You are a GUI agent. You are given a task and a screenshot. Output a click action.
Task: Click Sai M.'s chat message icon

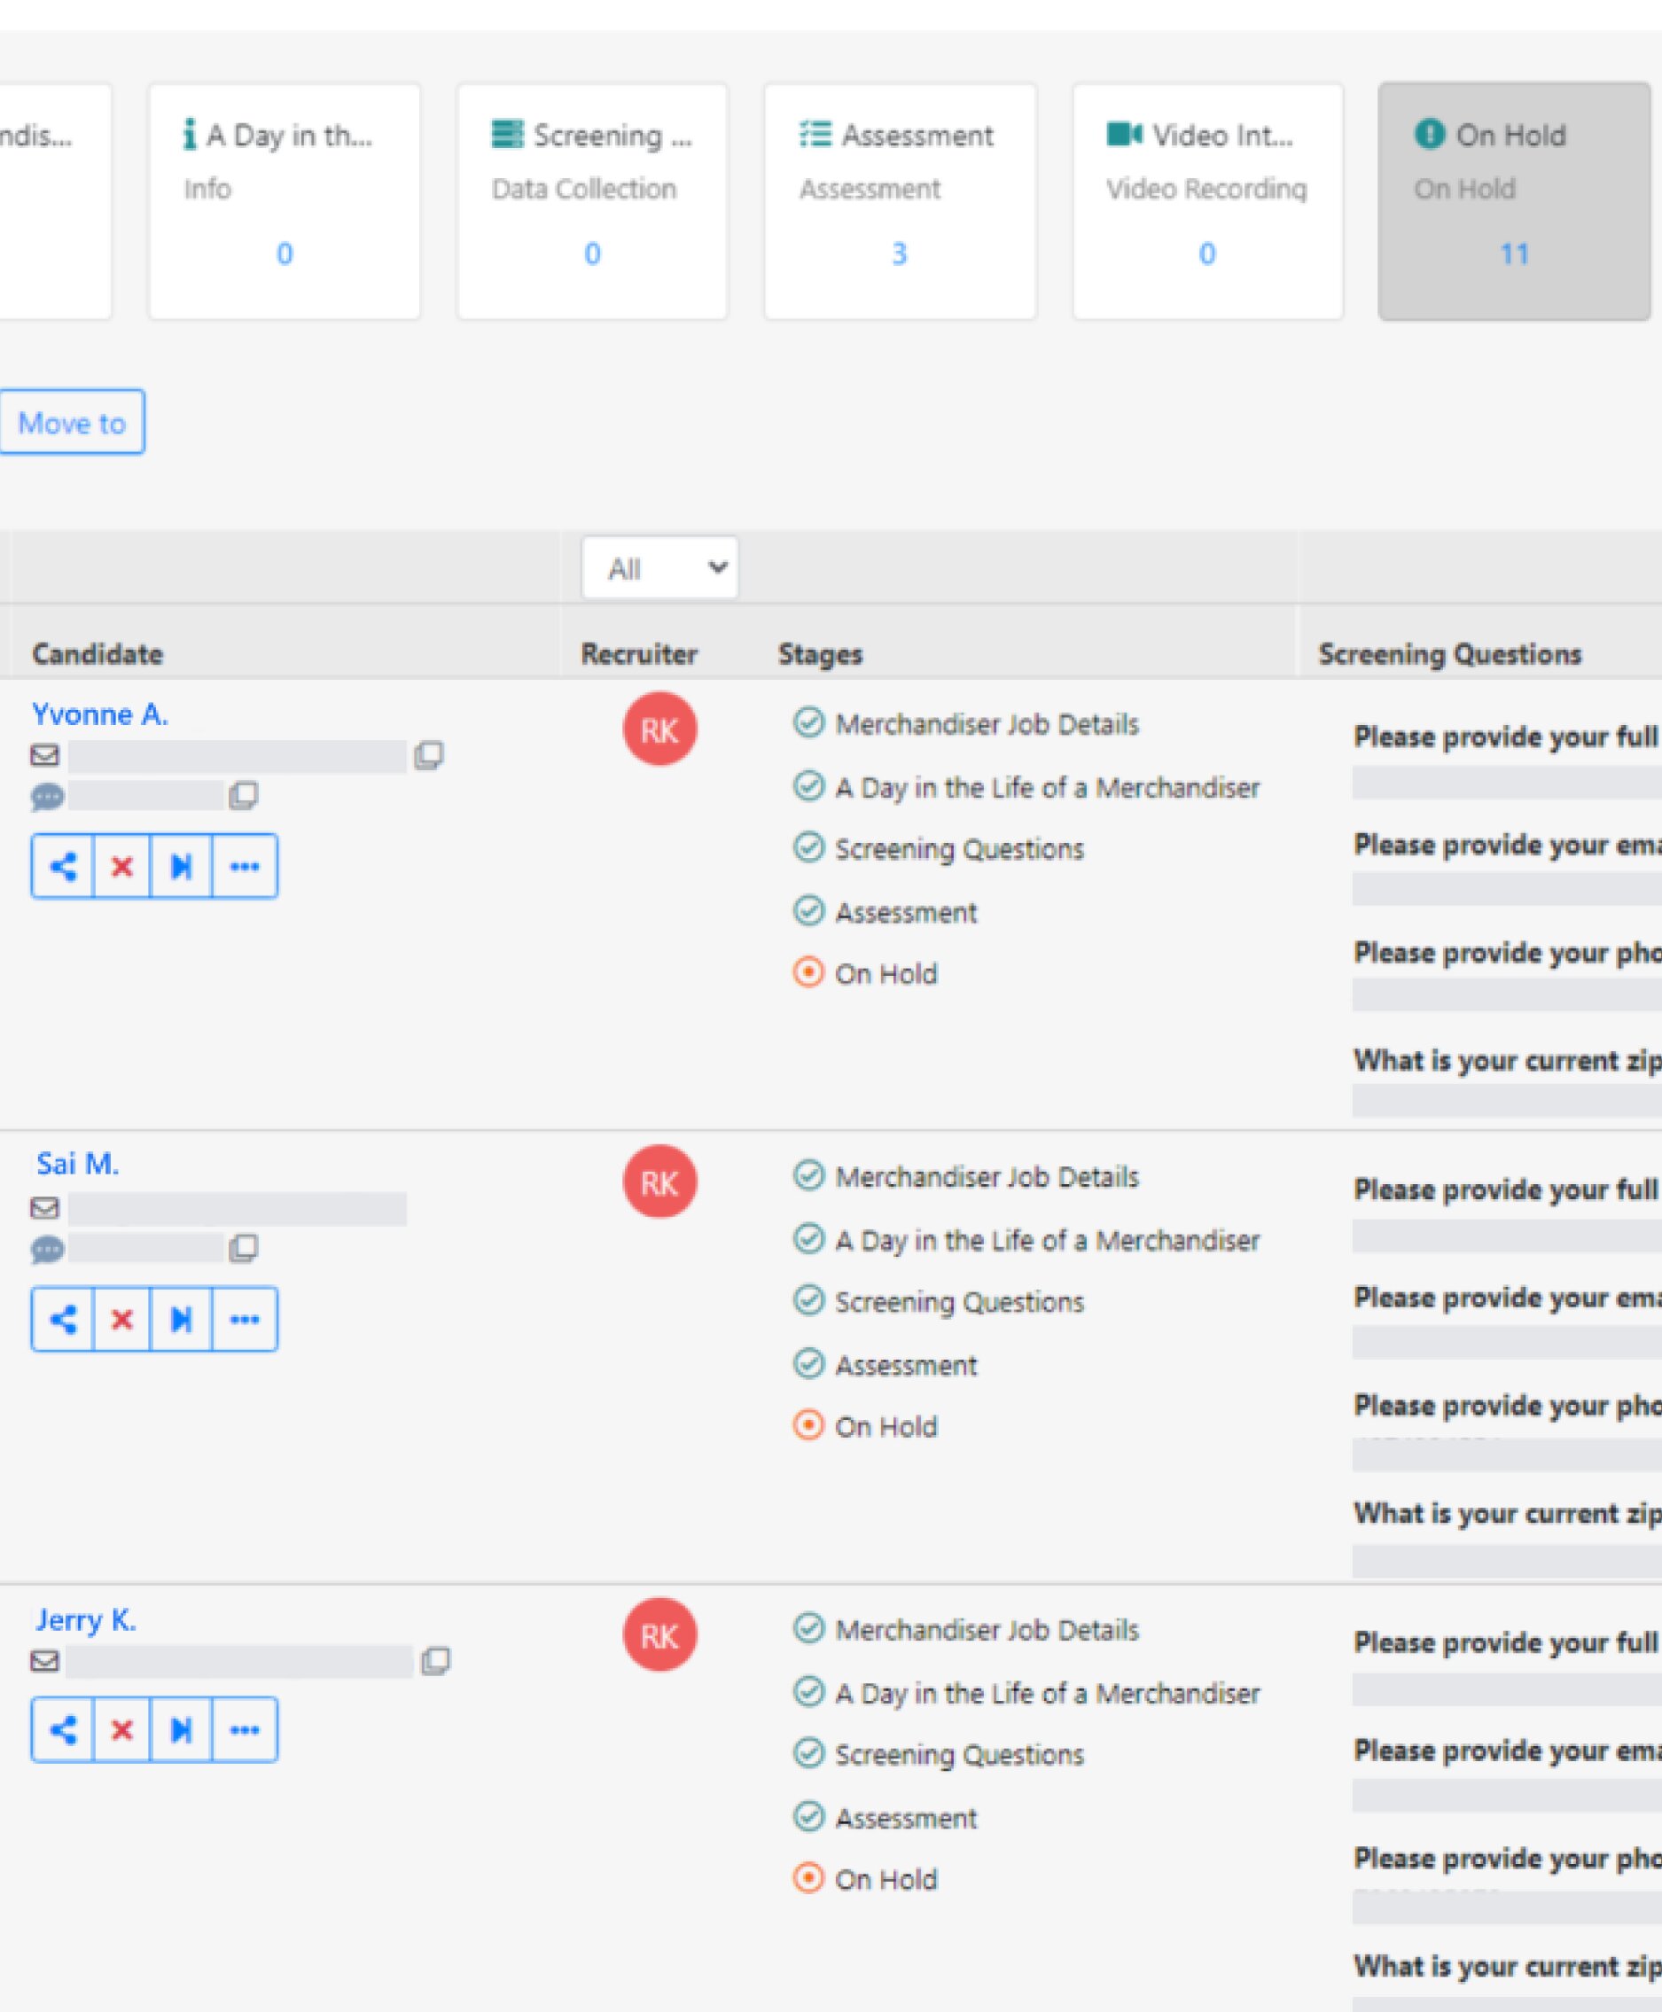(47, 1249)
